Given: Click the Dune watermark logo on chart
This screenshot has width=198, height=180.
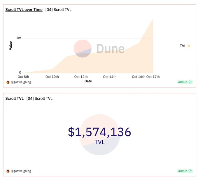Looking at the screenshot, I should pos(83,48).
